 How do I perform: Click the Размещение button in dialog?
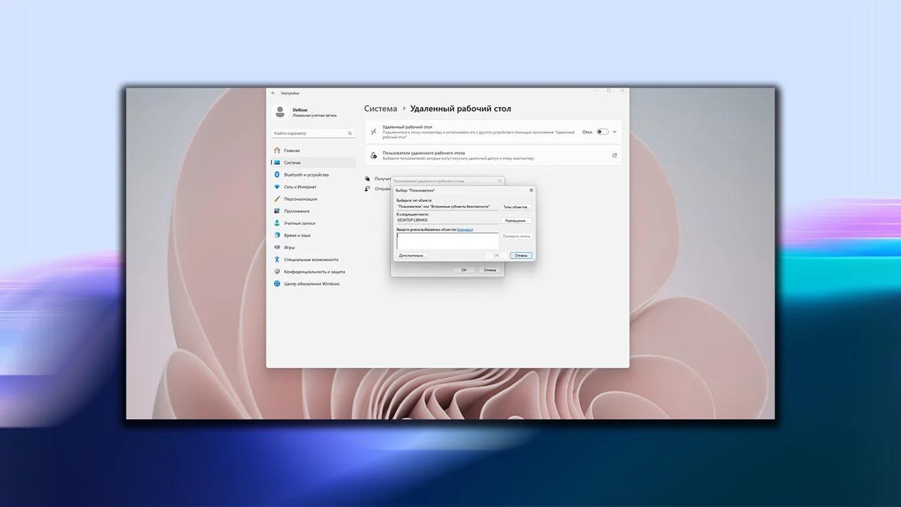[516, 220]
